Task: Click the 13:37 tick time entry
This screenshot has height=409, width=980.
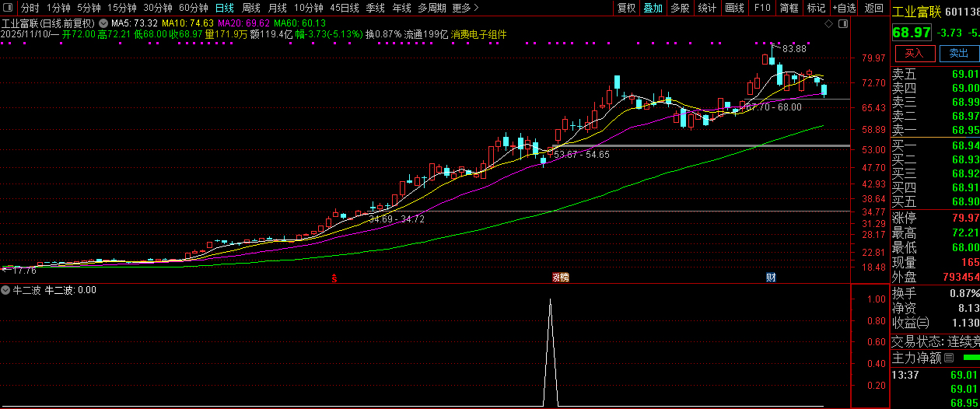Action: [904, 375]
